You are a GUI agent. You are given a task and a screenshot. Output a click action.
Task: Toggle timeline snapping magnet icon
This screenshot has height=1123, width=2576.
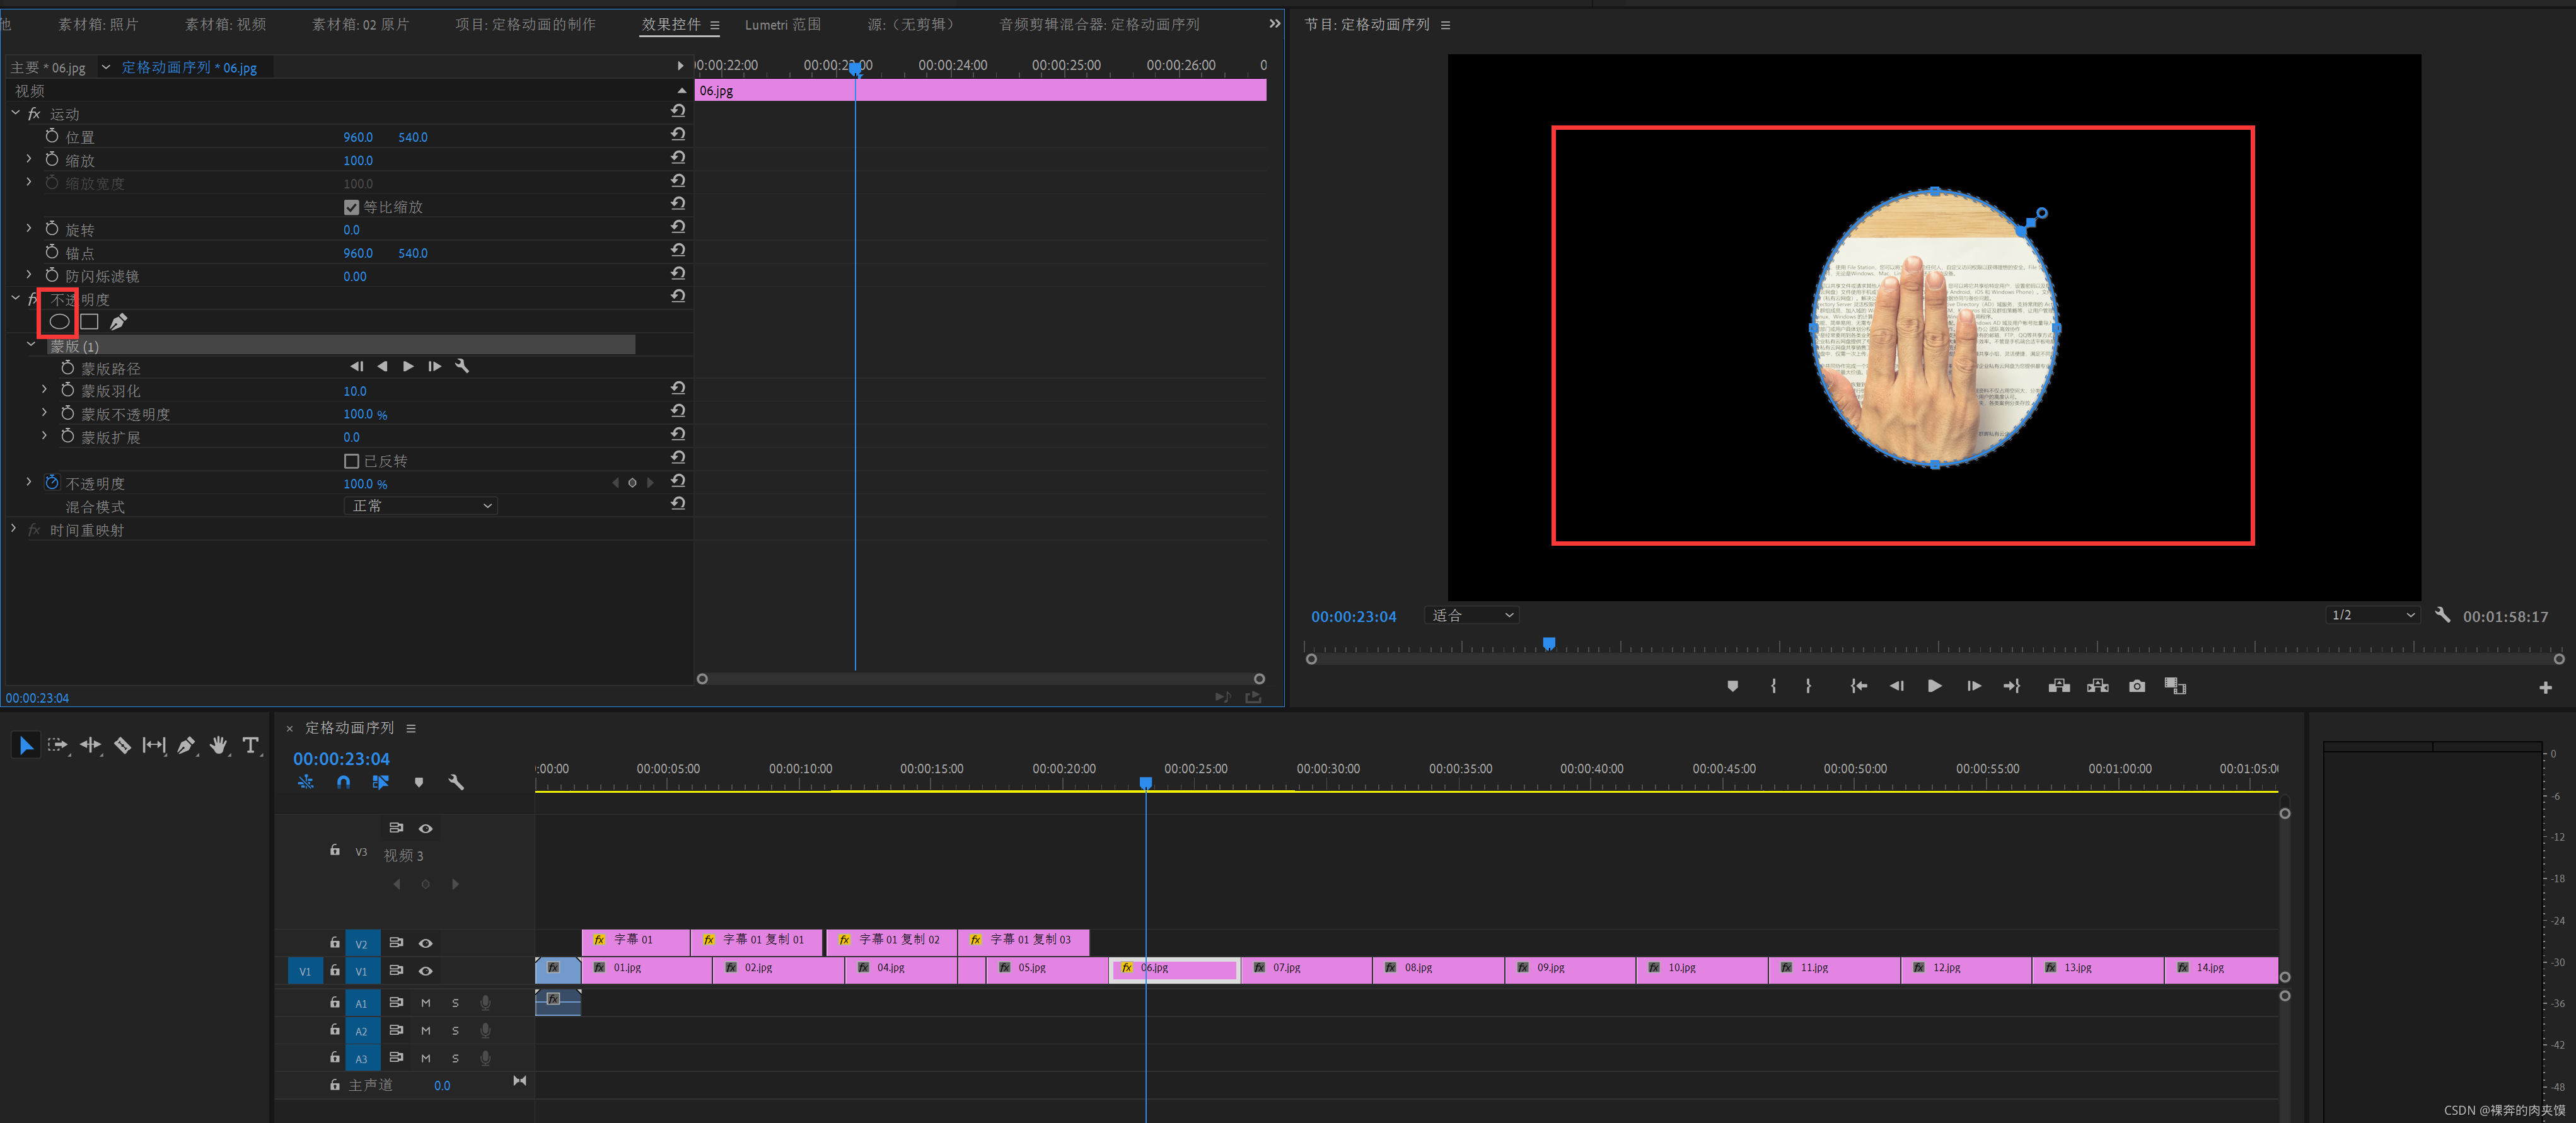[x=343, y=782]
